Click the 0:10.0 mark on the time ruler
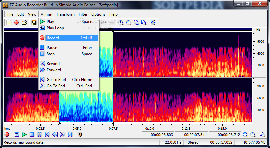This screenshot has width=270, height=148. point(150,129)
